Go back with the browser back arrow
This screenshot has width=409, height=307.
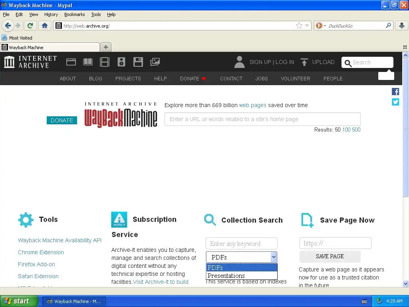(8, 26)
